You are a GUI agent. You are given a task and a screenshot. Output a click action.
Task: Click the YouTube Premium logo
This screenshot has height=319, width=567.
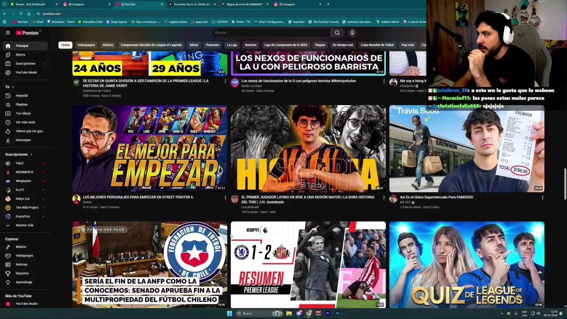pos(27,33)
